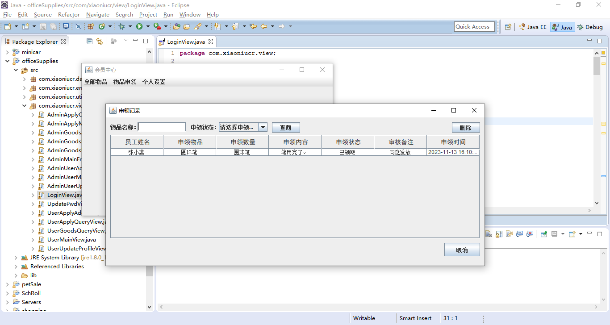The width and height of the screenshot is (610, 325).
Task: Select the LoginView.java editor tab
Action: click(x=186, y=42)
